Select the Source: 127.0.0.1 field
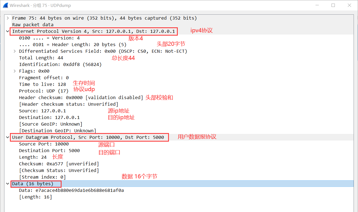This screenshot has height=212, width=358. pos(43,111)
